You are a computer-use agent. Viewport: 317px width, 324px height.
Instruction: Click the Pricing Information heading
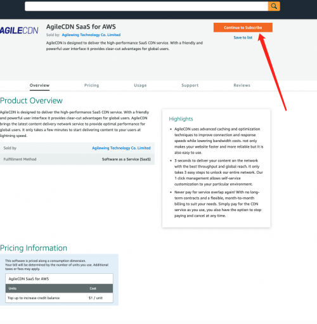(x=34, y=248)
